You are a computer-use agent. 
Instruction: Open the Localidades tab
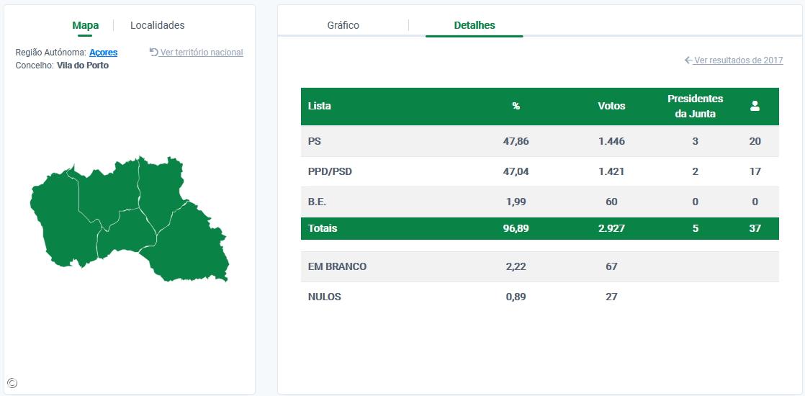157,25
